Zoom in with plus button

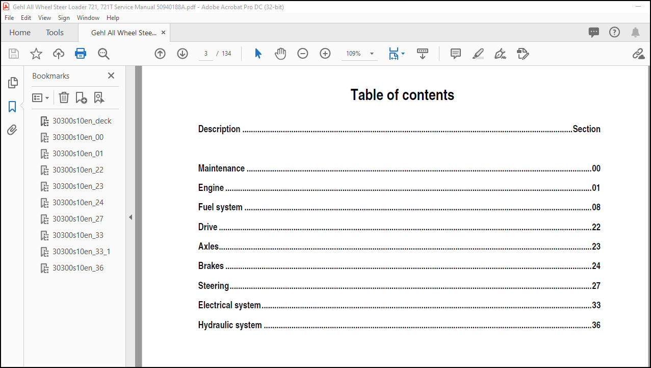pyautogui.click(x=325, y=54)
